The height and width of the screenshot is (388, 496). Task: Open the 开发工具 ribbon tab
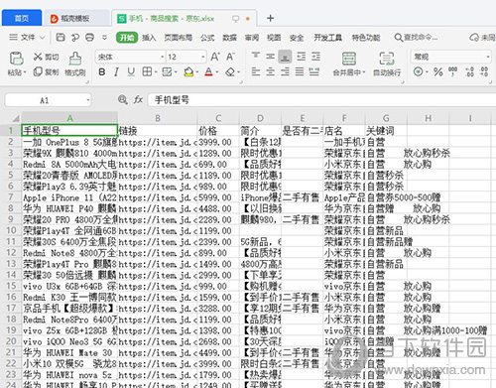point(327,38)
